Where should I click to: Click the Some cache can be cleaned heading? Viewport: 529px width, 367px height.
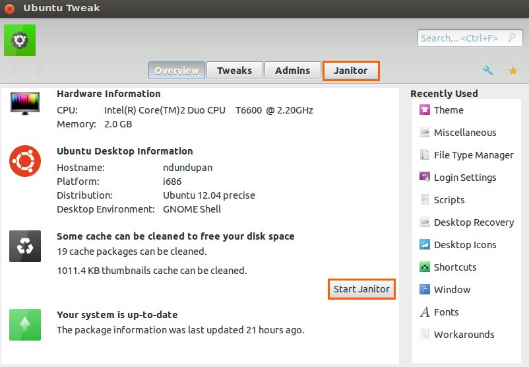[x=175, y=236]
